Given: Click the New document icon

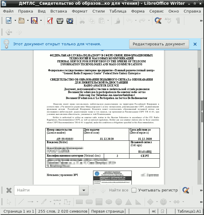Looking at the screenshot, I should (x=9, y=21).
